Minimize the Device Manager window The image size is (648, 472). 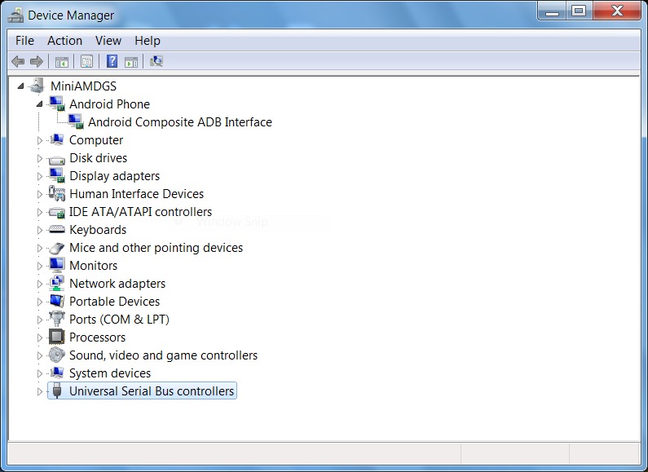pyautogui.click(x=552, y=11)
